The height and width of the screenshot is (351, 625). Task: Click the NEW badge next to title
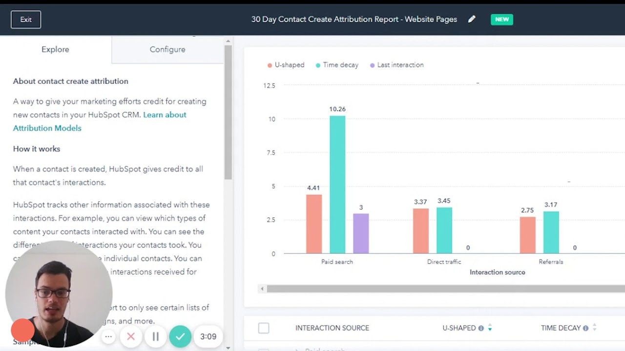coord(502,19)
